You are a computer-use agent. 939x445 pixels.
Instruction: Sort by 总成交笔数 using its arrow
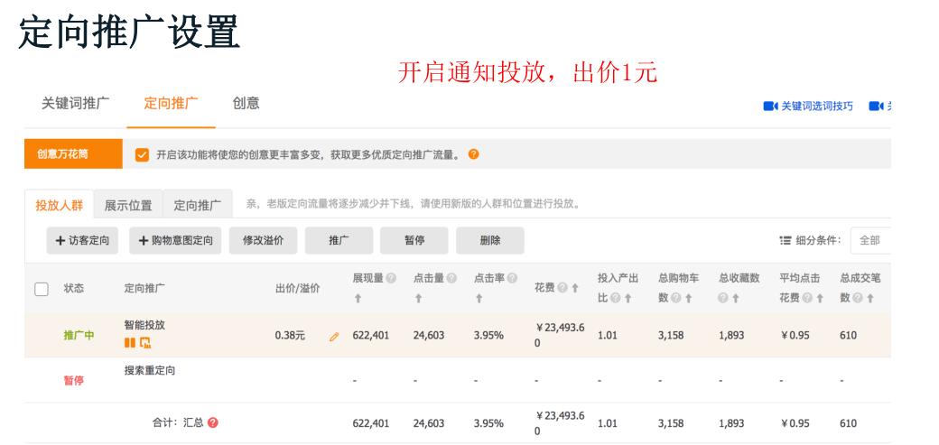click(x=870, y=298)
